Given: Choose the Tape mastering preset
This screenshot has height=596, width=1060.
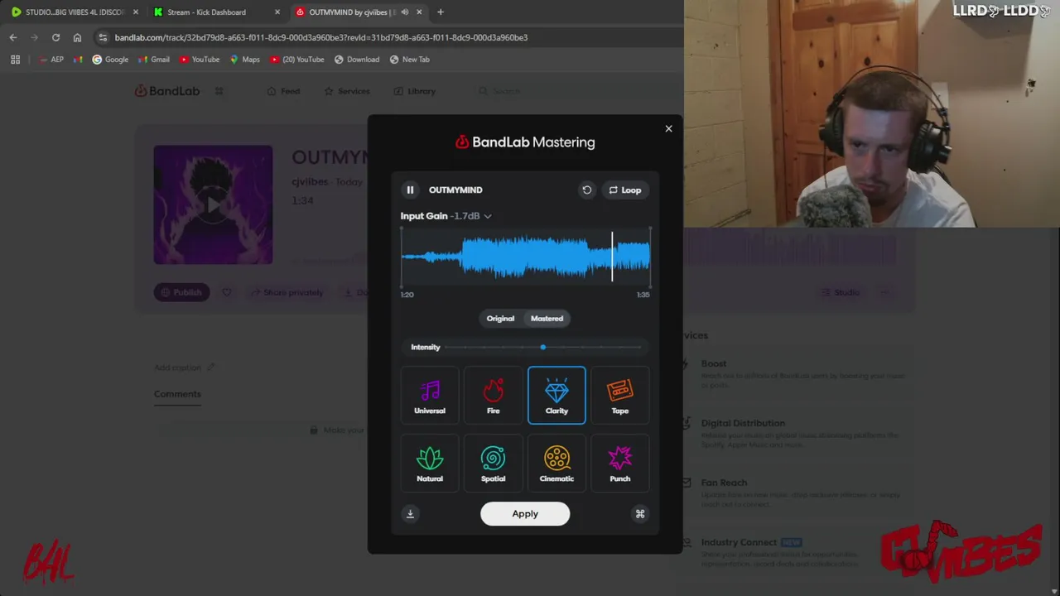Looking at the screenshot, I should pos(620,395).
